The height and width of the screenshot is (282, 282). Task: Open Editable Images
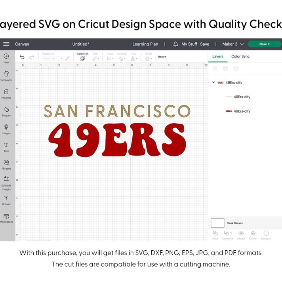point(6,183)
